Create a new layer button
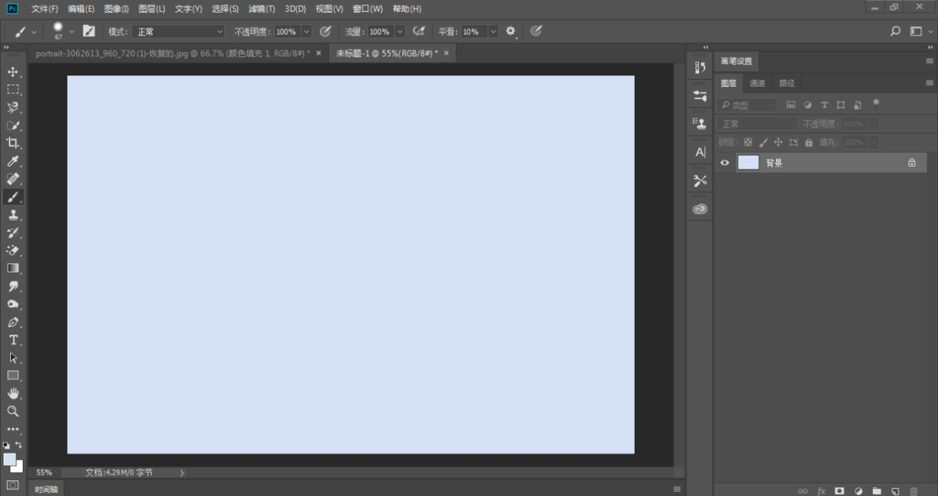This screenshot has width=938, height=496. (x=894, y=491)
